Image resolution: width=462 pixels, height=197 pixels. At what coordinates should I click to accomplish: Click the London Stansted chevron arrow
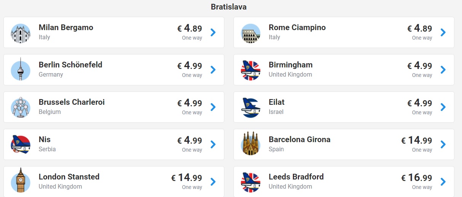pyautogui.click(x=213, y=182)
